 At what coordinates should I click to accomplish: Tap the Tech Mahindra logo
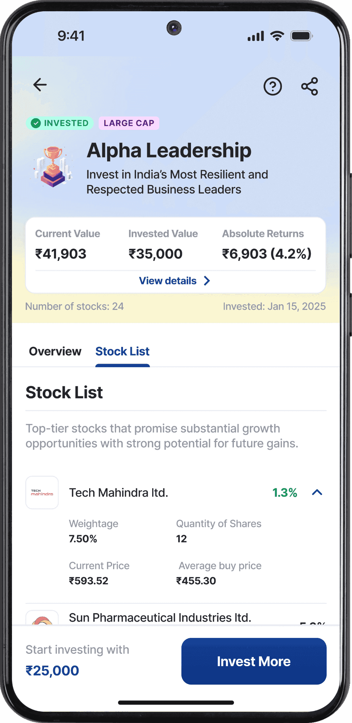42,492
